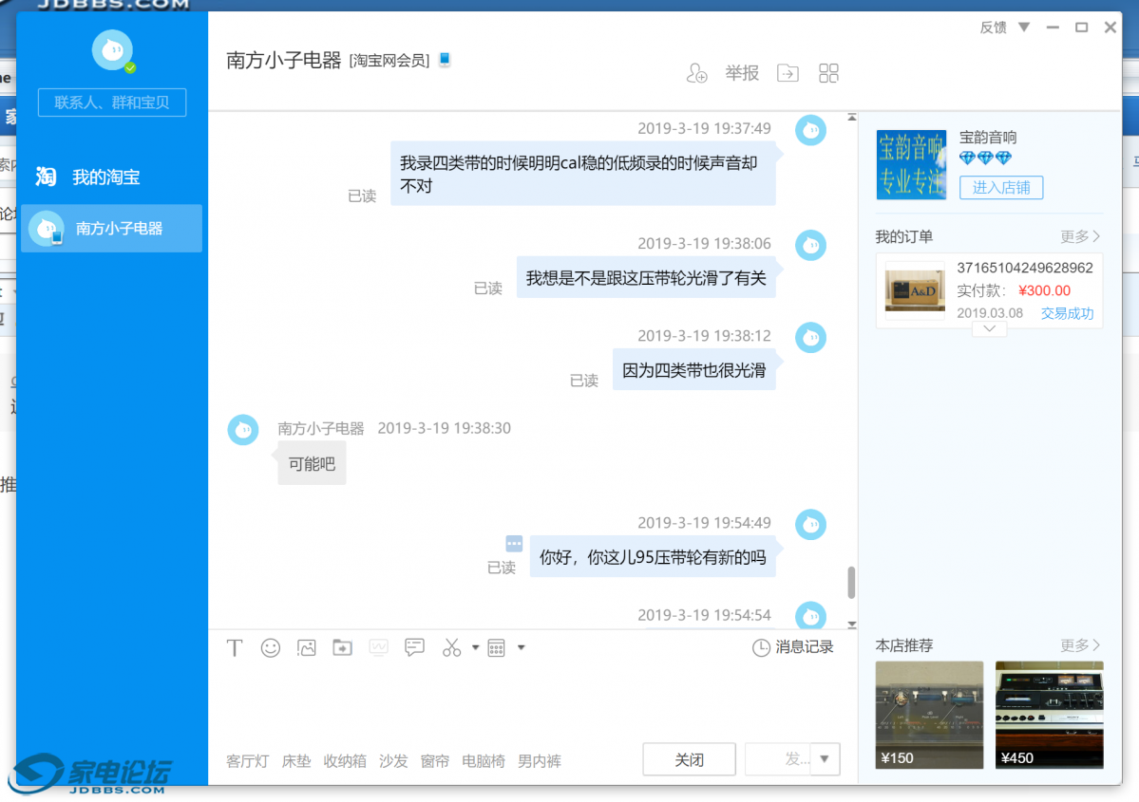Click 交易成功 order status link
The width and height of the screenshot is (1139, 802).
point(1067,313)
